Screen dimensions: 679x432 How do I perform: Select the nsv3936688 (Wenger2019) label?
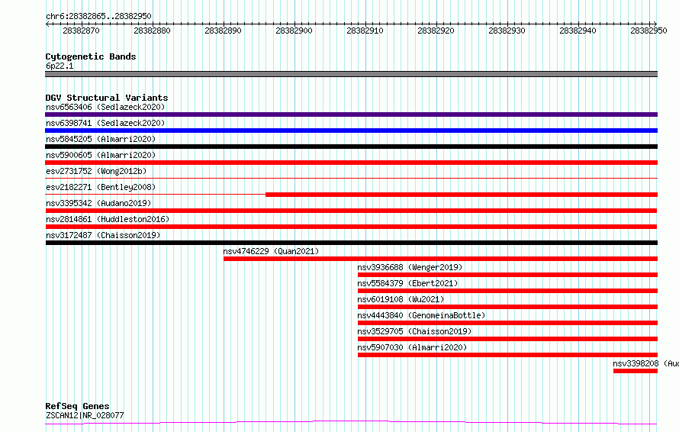click(410, 267)
